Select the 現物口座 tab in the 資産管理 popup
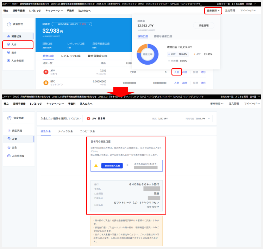The image size is (263, 249). [x=143, y=36]
